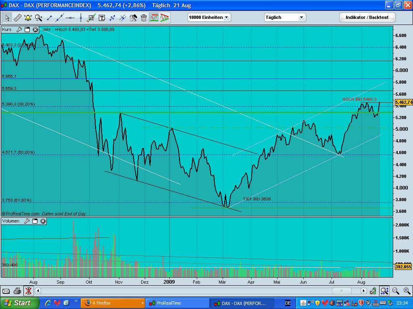Switch to the ProRealTime taskbar window
The width and height of the screenshot is (413, 309).
177,303
